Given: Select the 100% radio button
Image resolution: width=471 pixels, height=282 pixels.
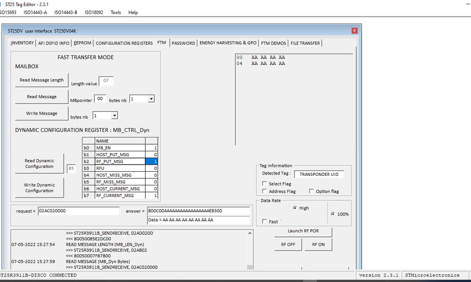Looking at the screenshot, I should pos(333,214).
